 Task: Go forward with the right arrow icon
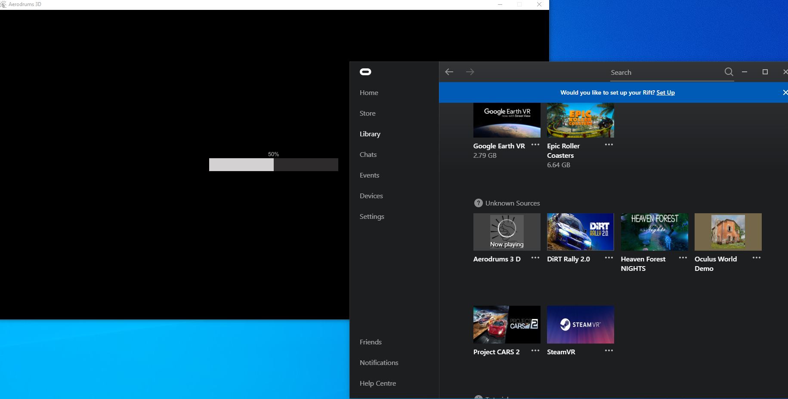tap(470, 72)
